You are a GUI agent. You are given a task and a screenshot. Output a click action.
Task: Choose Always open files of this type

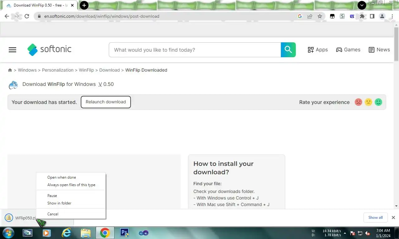coord(71,185)
